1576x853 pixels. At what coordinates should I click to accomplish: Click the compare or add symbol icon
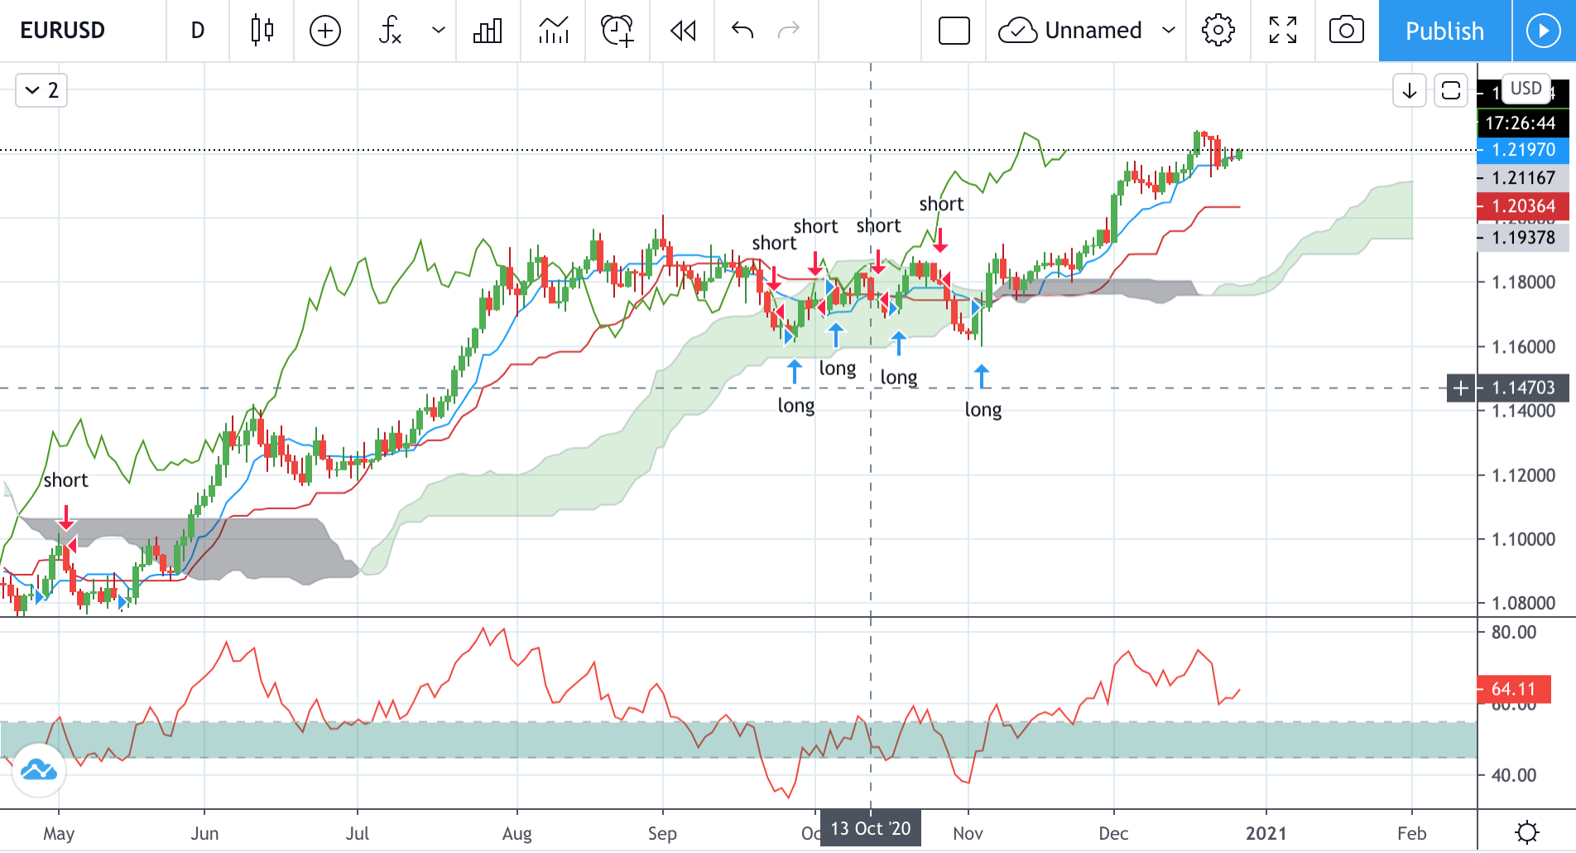click(325, 31)
